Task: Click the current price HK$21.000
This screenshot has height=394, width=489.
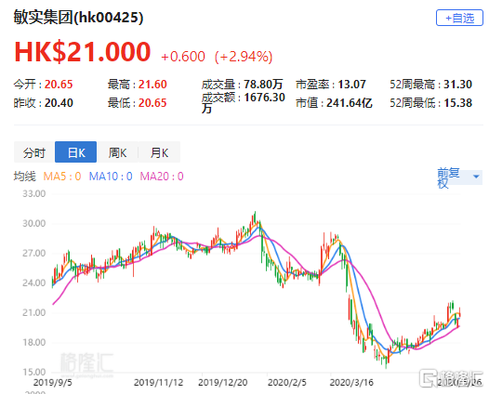Action: pos(83,52)
